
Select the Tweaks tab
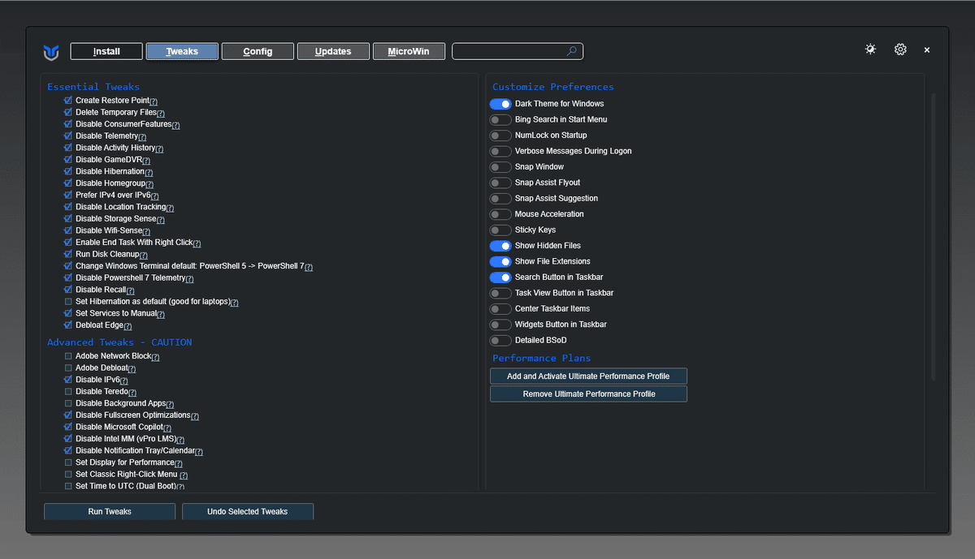coord(182,51)
